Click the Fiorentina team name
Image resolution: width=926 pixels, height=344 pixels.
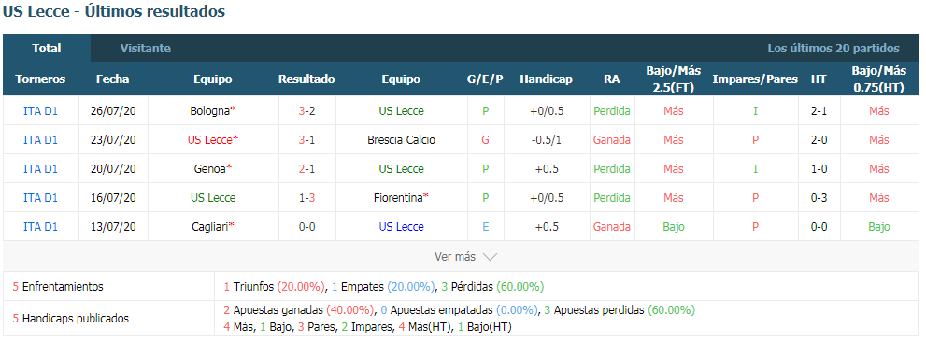[x=398, y=198]
